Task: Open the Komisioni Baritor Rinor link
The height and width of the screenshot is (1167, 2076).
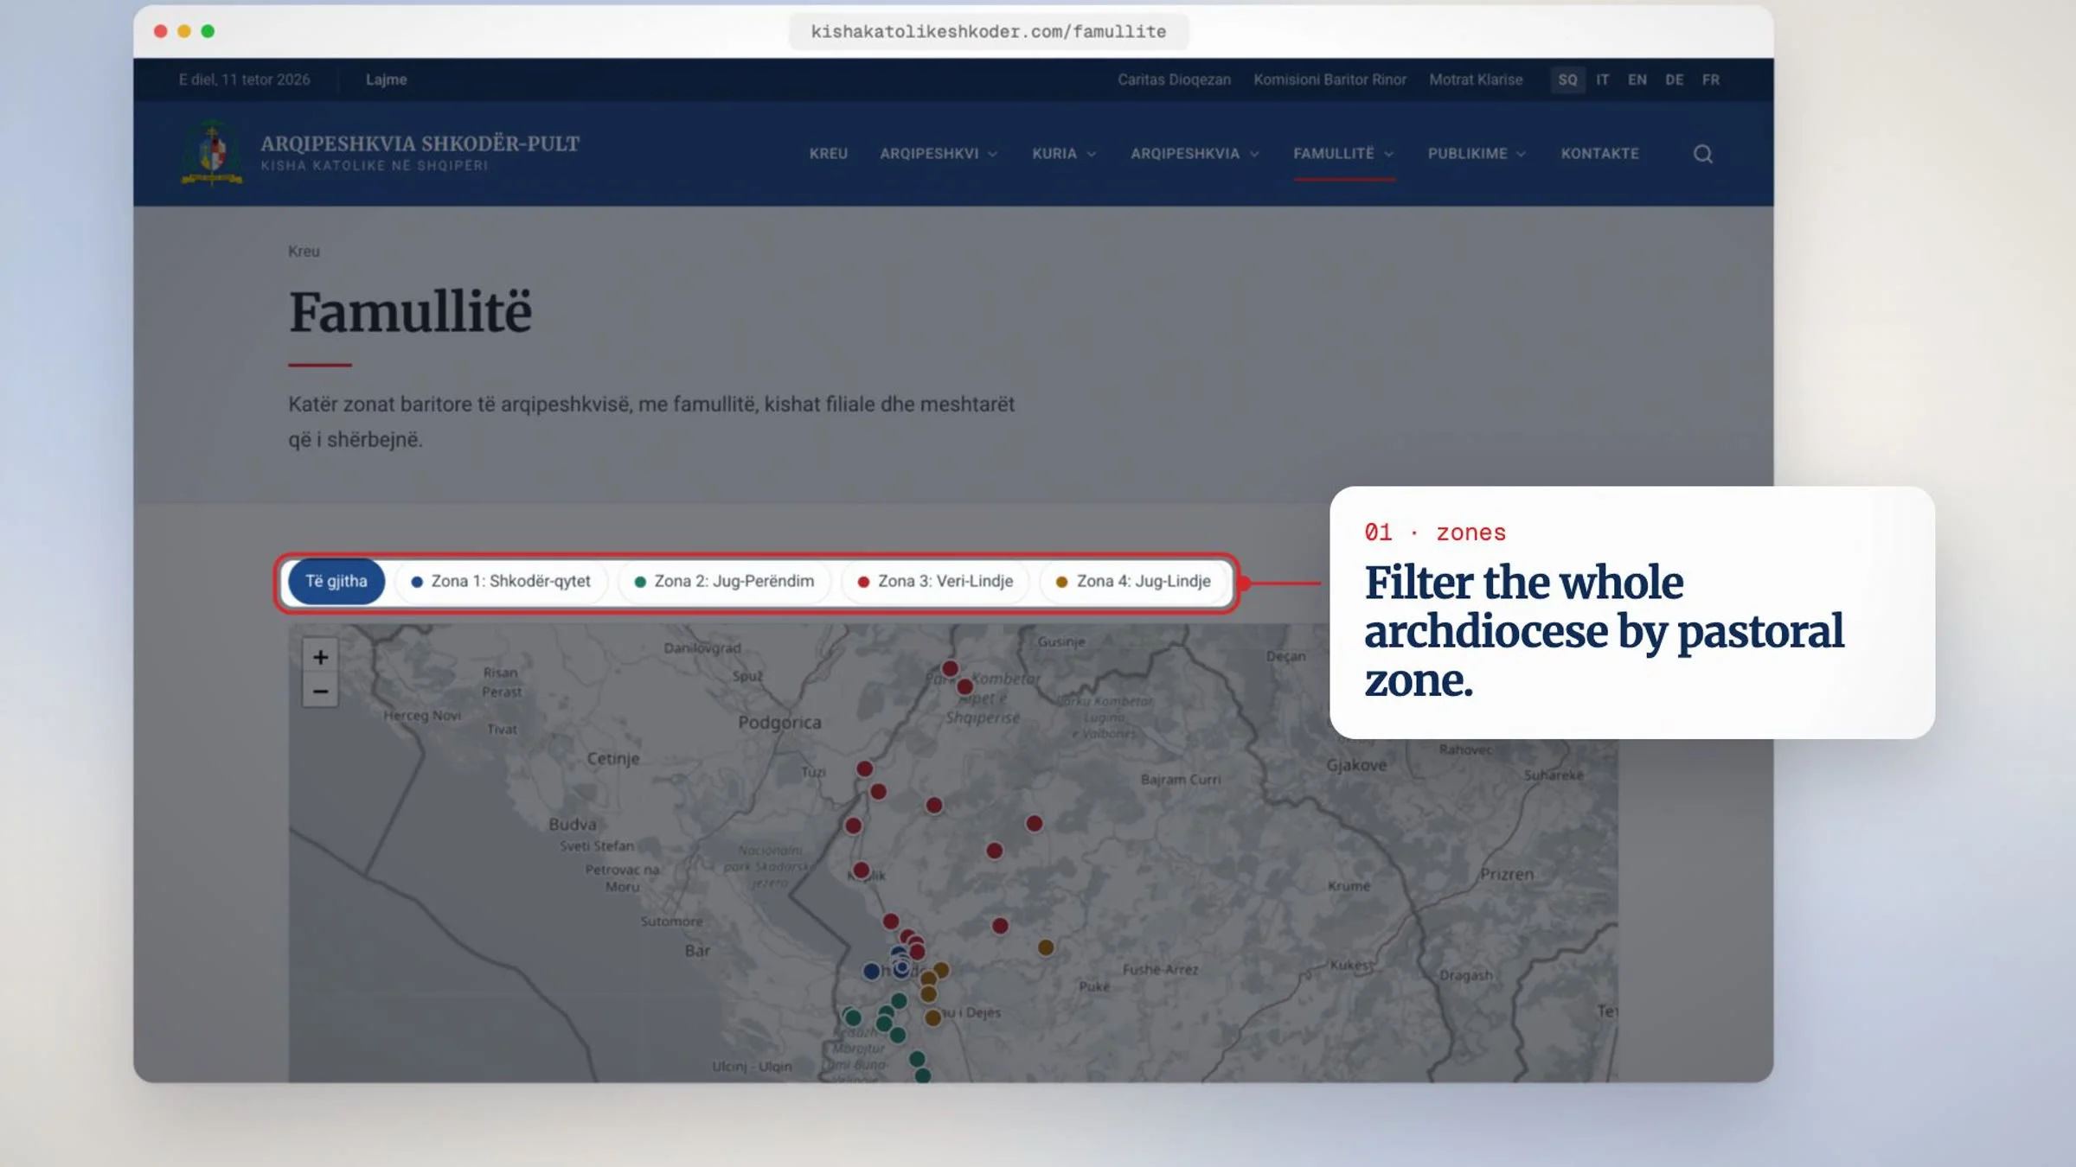Action: [x=1330, y=80]
